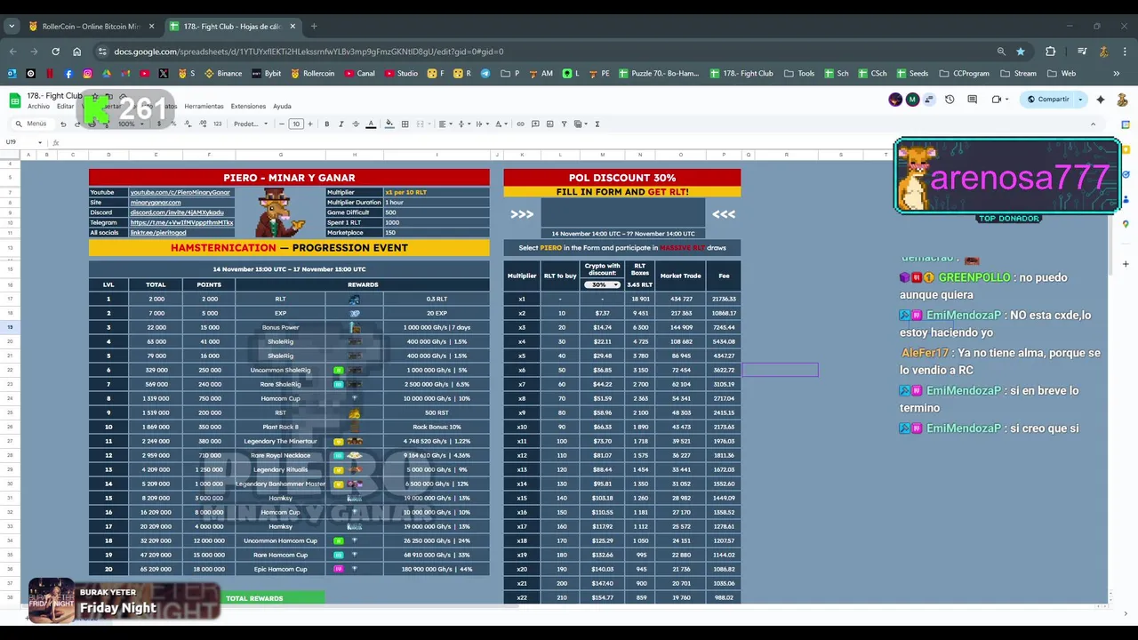Hide the menus with collapse chevron
The height and width of the screenshot is (640, 1138).
click(x=1093, y=124)
